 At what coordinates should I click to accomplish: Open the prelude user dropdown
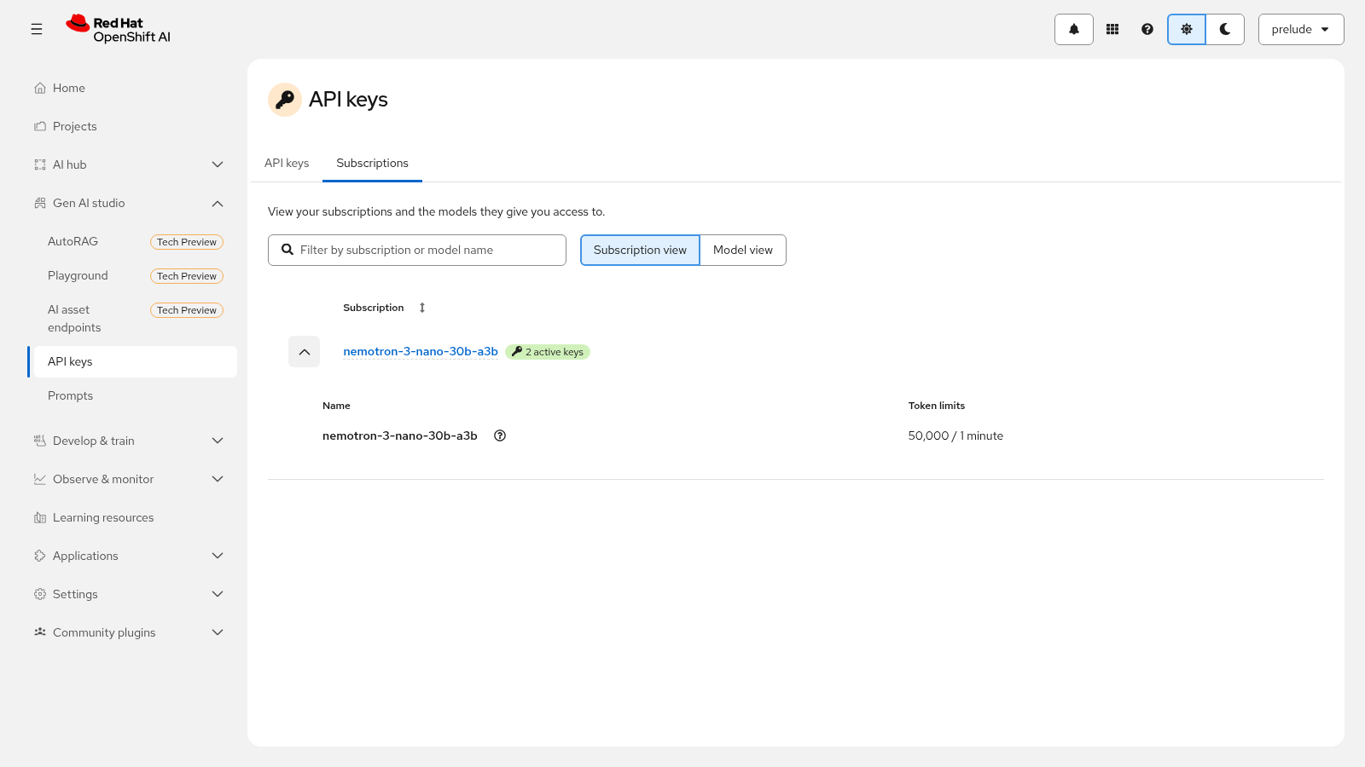[x=1301, y=29]
